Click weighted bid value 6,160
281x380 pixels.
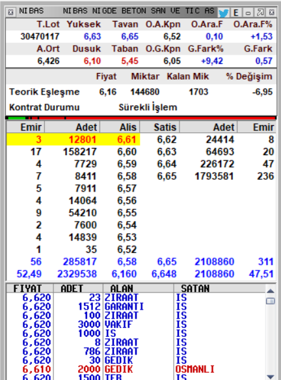pyautogui.click(x=124, y=274)
